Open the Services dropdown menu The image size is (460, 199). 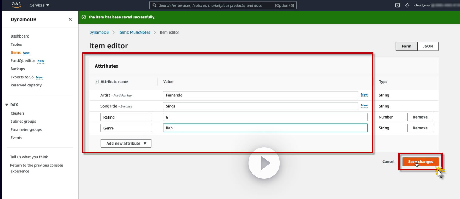pos(40,5)
